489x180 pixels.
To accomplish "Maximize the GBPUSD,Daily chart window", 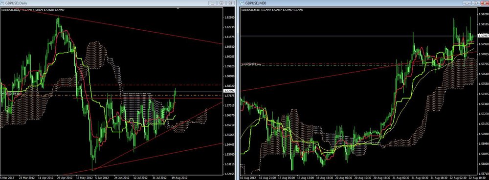I will 222,3.
